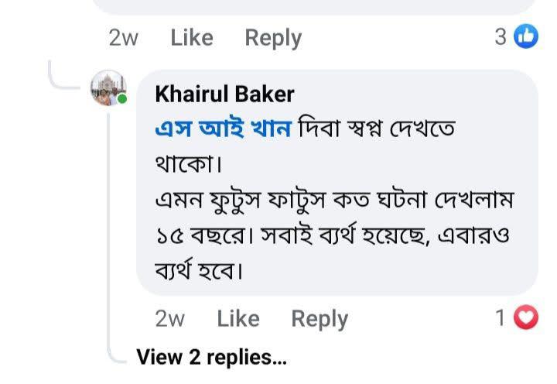Like Khairul Baker's comment
Viewport: 557px width, 384px height.
point(237,318)
